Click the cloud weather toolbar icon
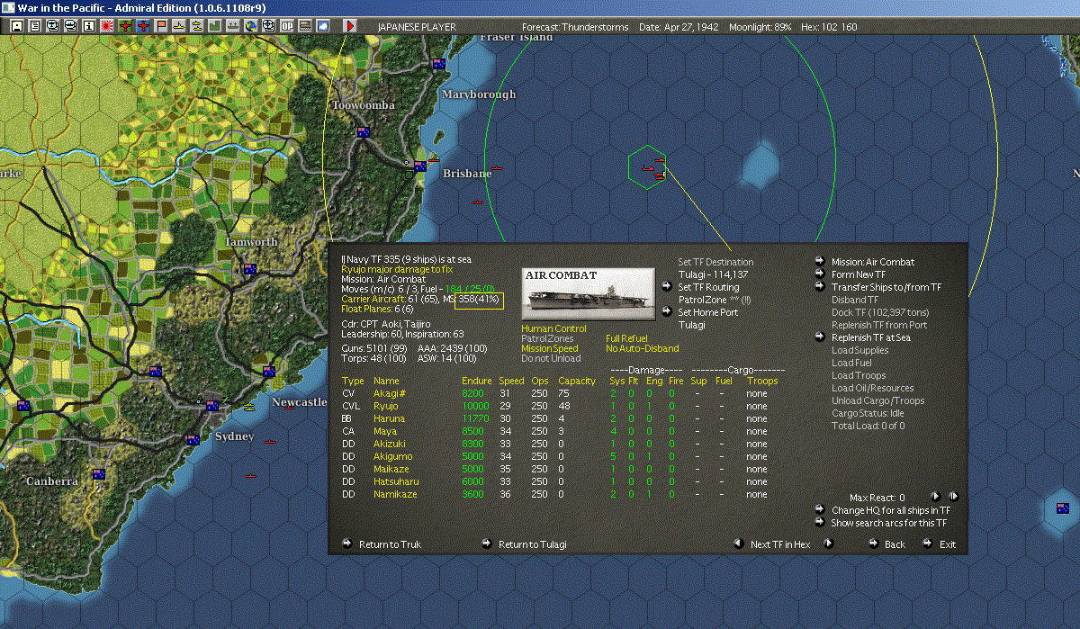This screenshot has width=1080, height=629. click(x=323, y=27)
